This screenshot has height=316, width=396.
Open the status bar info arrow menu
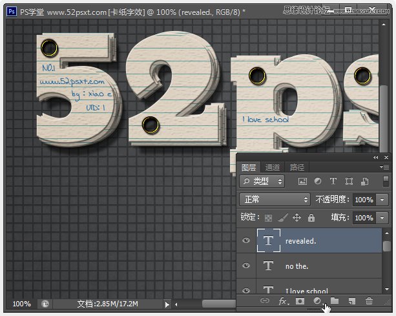167,304
